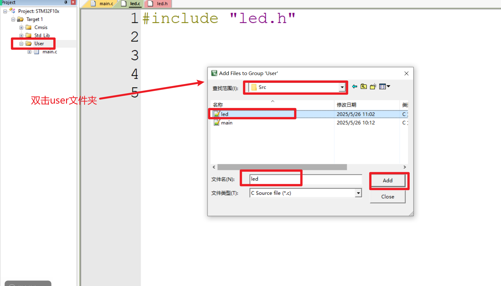
Task: Click the 2025/5/26 11:02 date cell
Action: (x=356, y=114)
